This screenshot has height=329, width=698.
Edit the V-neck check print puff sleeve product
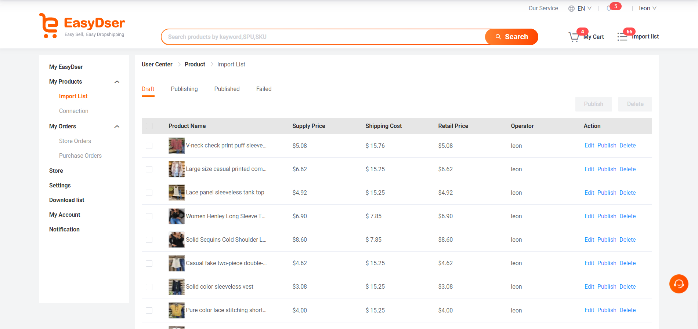(589, 146)
